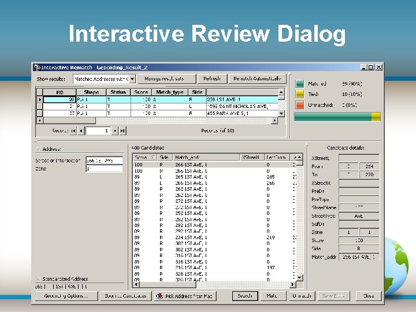
Task: Click the StreetType value field AVE
Action: tap(359, 216)
